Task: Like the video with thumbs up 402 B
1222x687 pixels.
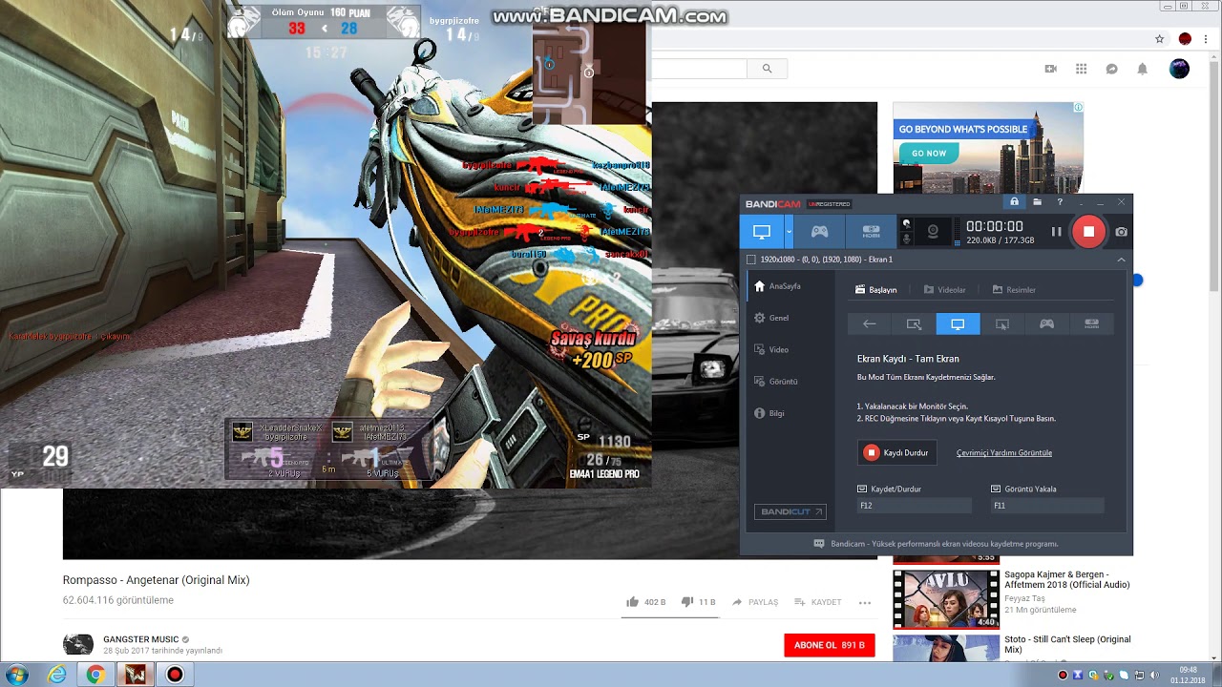Action: pyautogui.click(x=645, y=602)
